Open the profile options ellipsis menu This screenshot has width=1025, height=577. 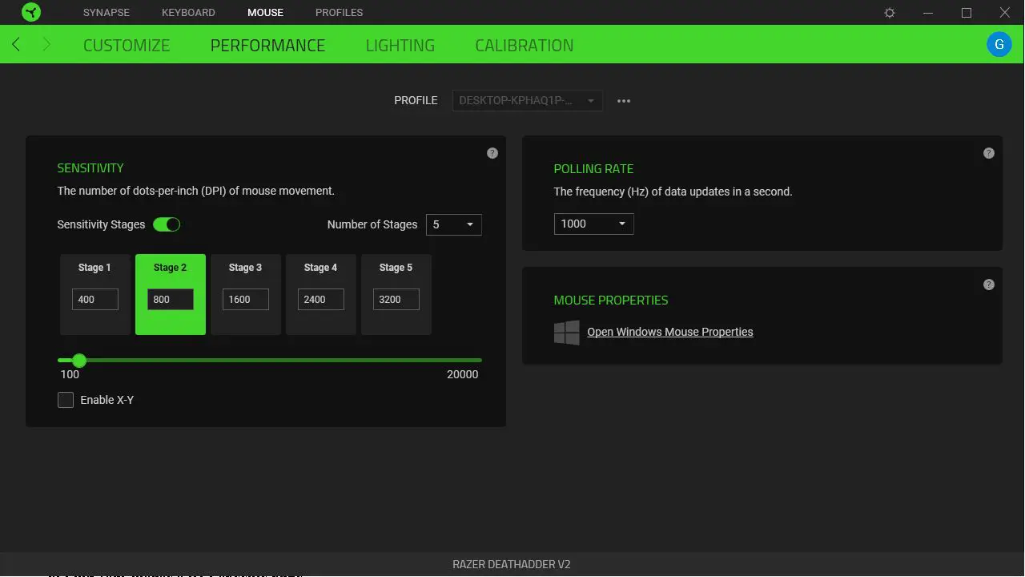[624, 100]
